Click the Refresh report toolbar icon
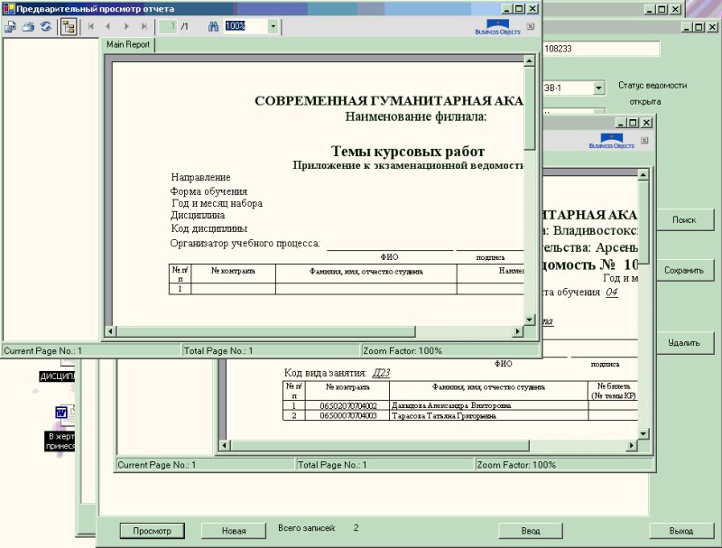 point(46,27)
